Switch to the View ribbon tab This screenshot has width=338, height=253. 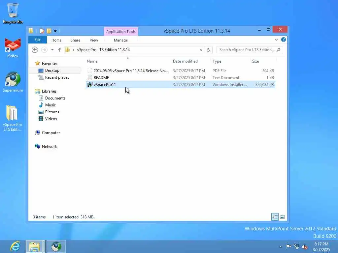tap(94, 40)
